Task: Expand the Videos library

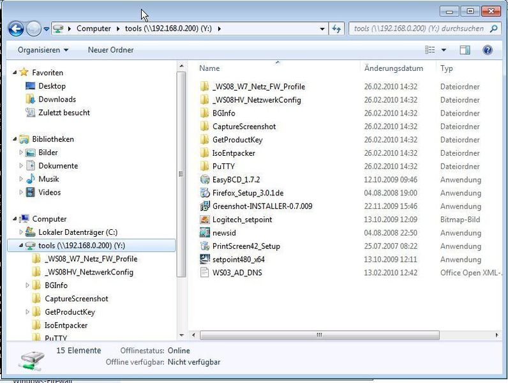Action: coord(21,192)
